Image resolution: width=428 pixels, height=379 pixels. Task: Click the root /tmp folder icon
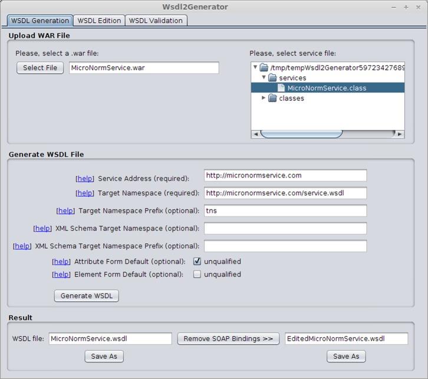(x=264, y=68)
